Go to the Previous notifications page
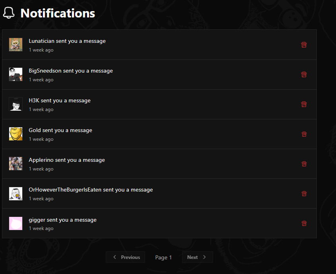The width and height of the screenshot is (336, 274). point(126,257)
